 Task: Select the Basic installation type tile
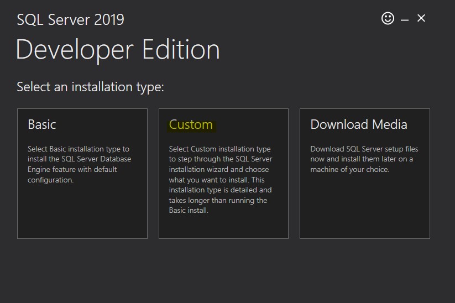tap(82, 174)
